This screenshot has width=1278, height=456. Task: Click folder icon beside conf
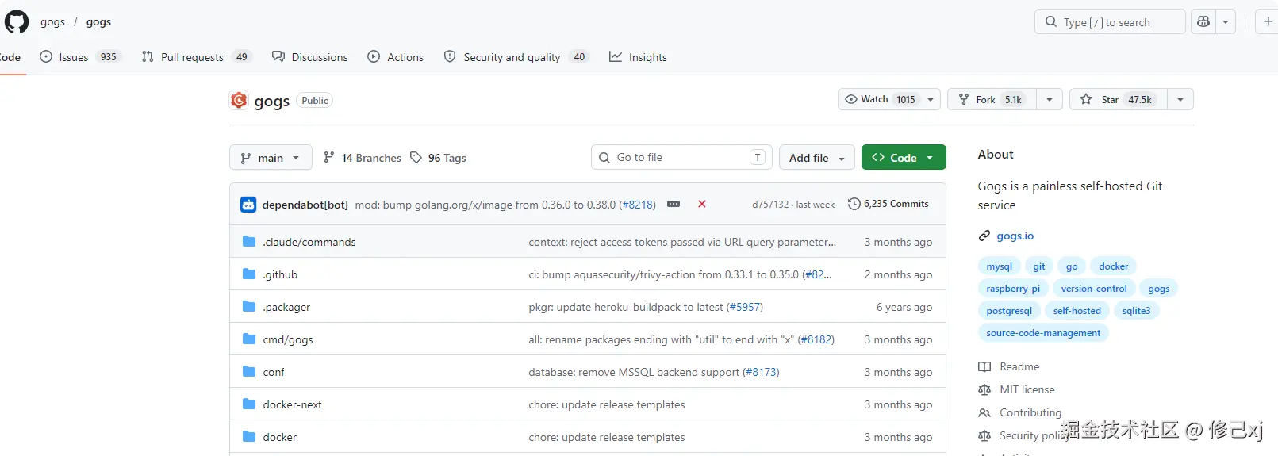(x=249, y=371)
